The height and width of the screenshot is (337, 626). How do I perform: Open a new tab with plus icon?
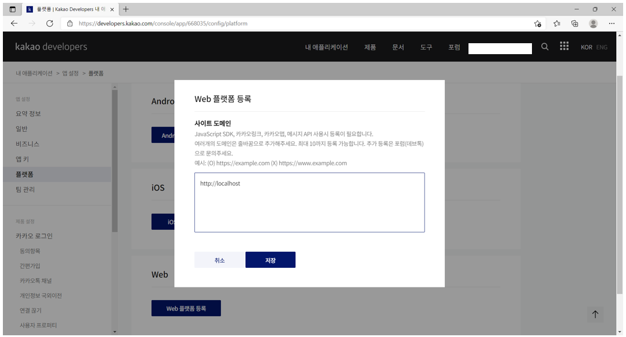(126, 9)
